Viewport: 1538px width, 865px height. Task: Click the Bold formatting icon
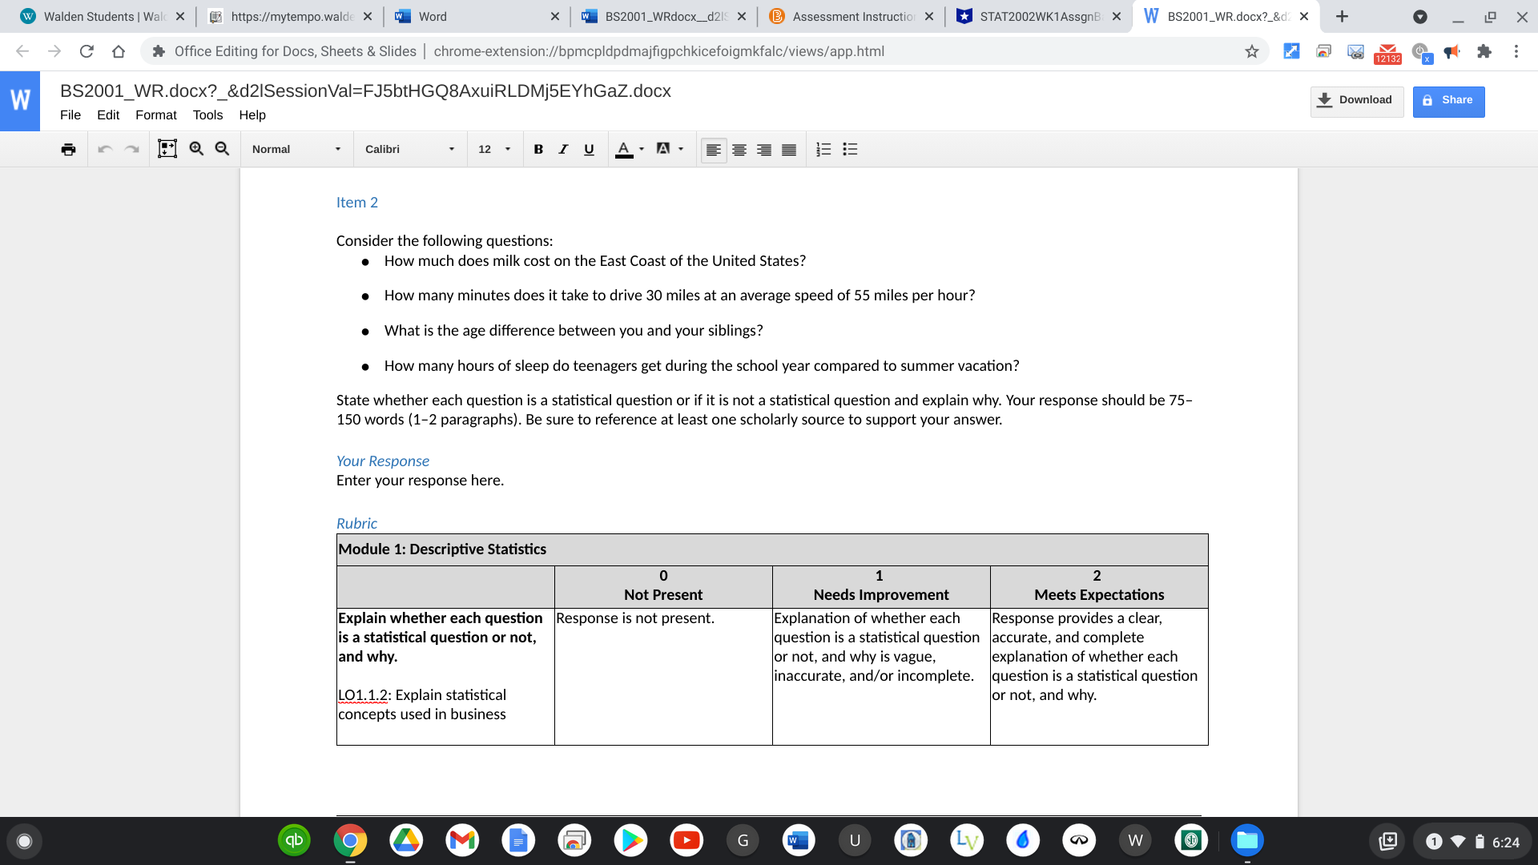539,148
